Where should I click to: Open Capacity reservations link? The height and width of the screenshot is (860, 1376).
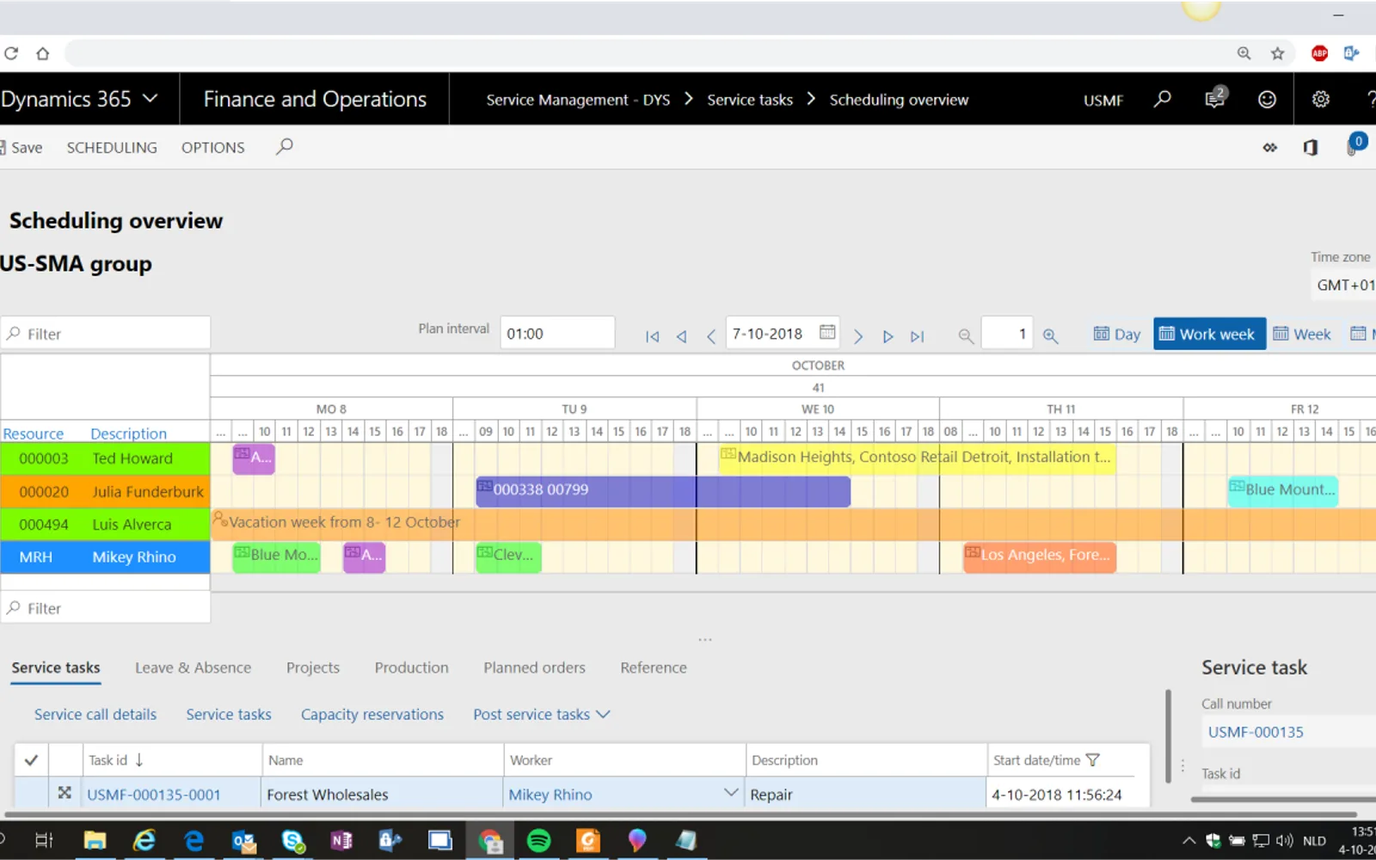click(372, 715)
